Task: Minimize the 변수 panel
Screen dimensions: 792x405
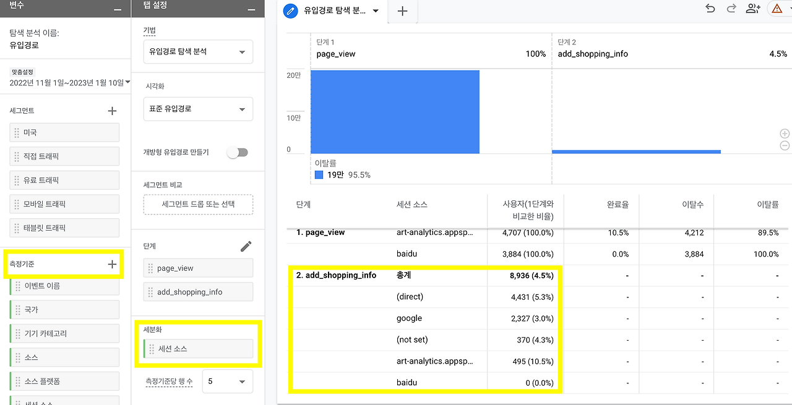Action: click(x=118, y=9)
